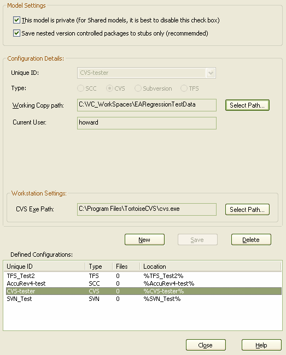The width and height of the screenshot is (286, 355).
Task: Click into the Working Copy path field
Action: click(147, 105)
